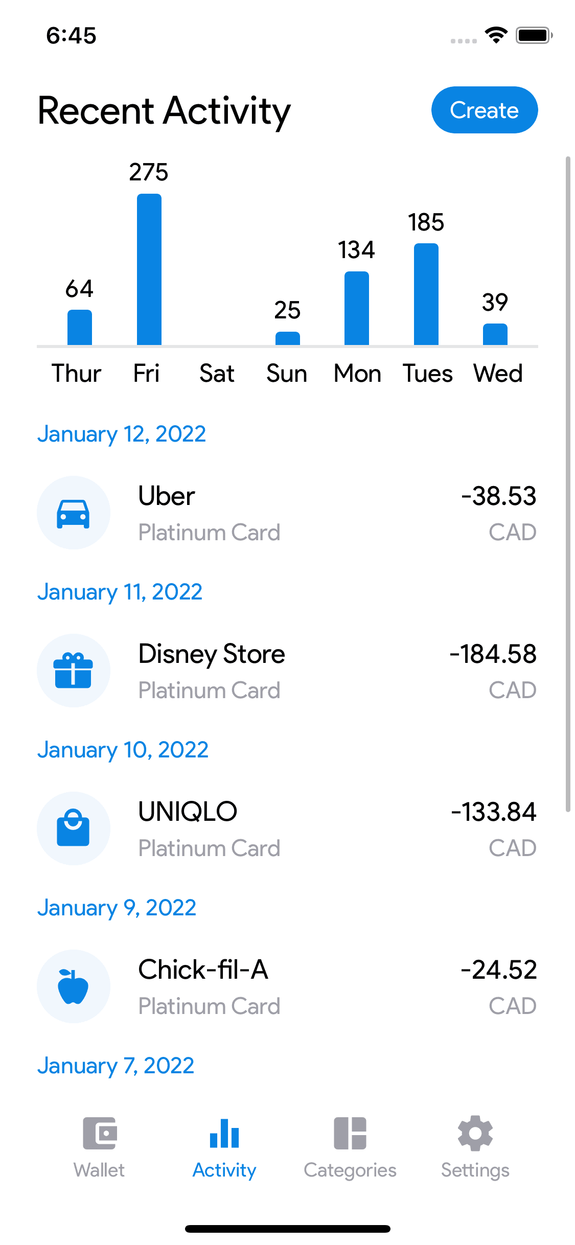This screenshot has width=575, height=1245.
Task: Tap the Chick-fil-A apple icon
Action: click(x=73, y=986)
